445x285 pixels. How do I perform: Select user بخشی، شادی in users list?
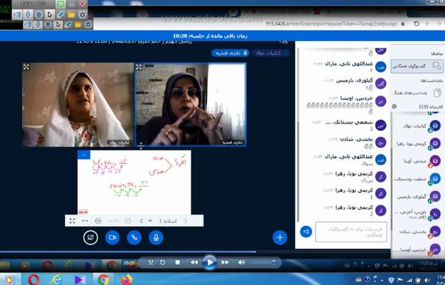pyautogui.click(x=418, y=232)
